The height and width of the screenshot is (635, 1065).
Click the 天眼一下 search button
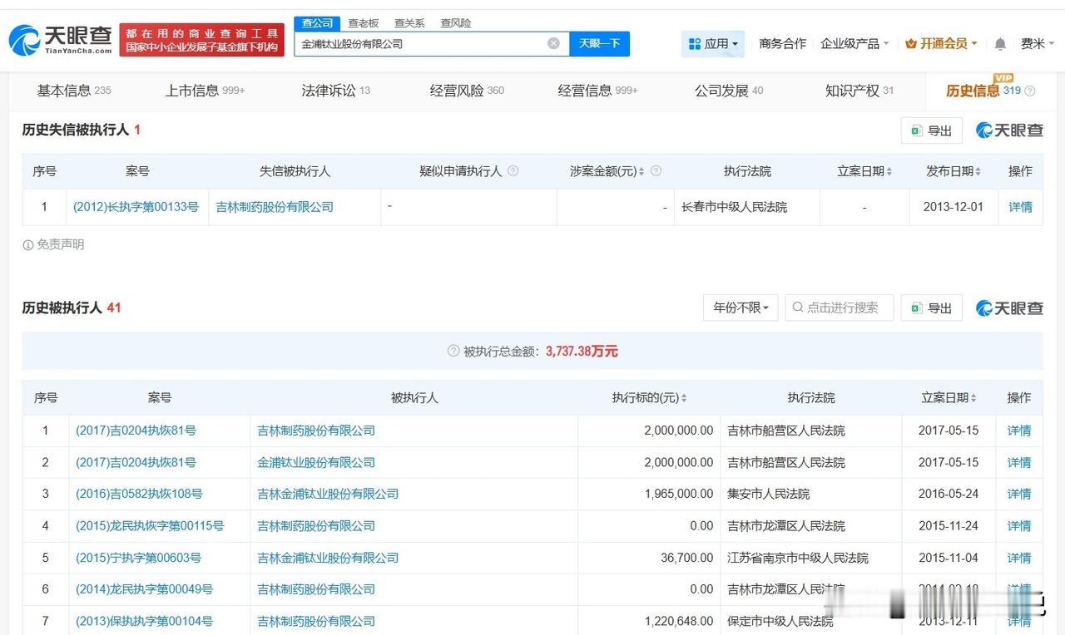[599, 43]
